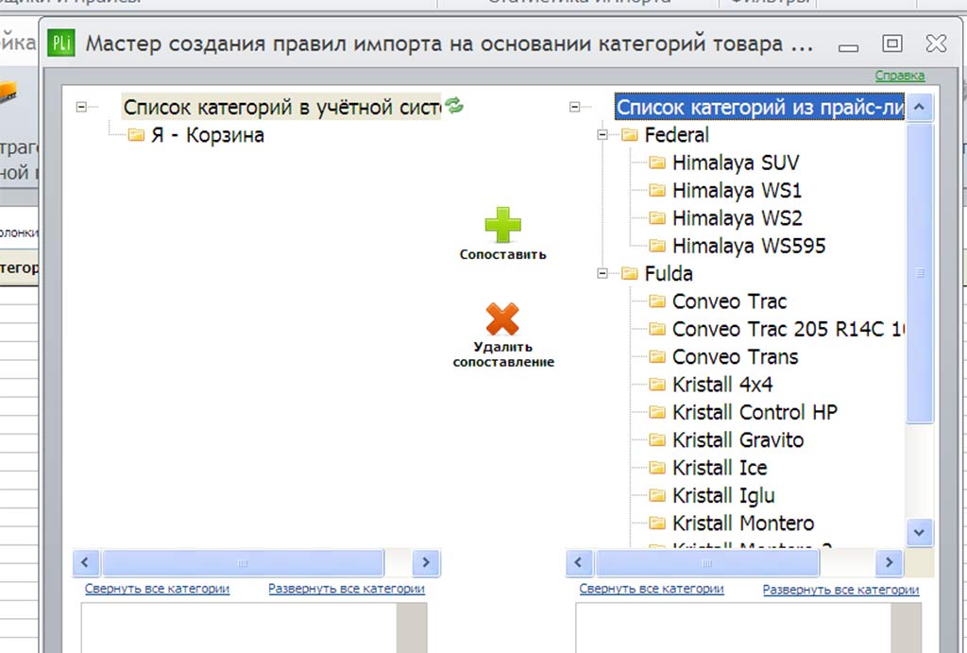
Task: Click folder icon beside Kristall Control HP
Action: point(657,412)
